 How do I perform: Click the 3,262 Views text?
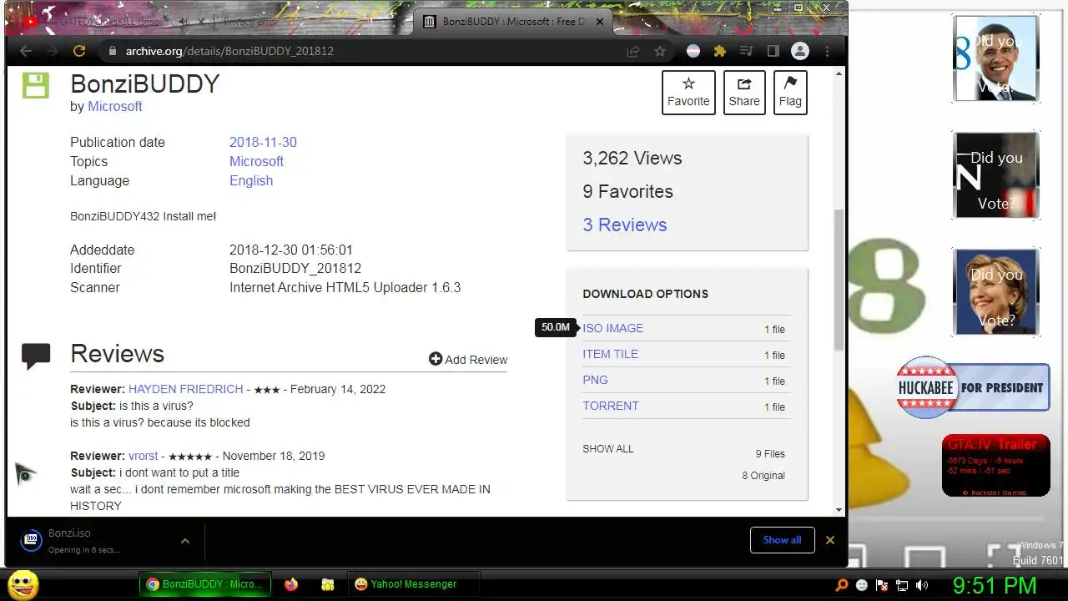(632, 158)
